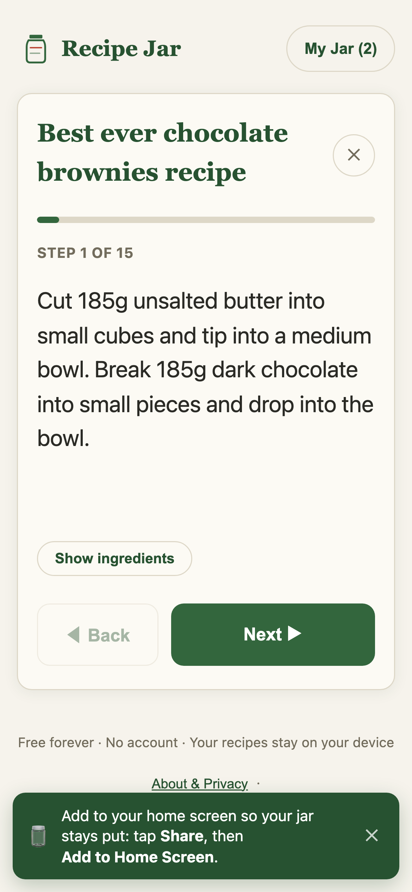Click the right-pointing triangle inside Next
412x892 pixels.
(294, 633)
